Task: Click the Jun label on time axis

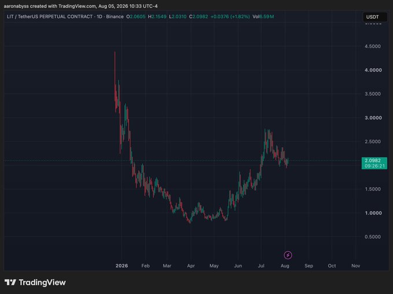Action: pyautogui.click(x=238, y=266)
